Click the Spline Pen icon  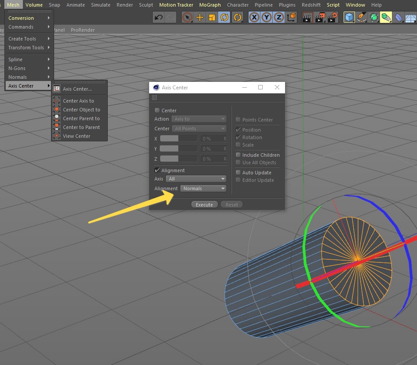[362, 18]
